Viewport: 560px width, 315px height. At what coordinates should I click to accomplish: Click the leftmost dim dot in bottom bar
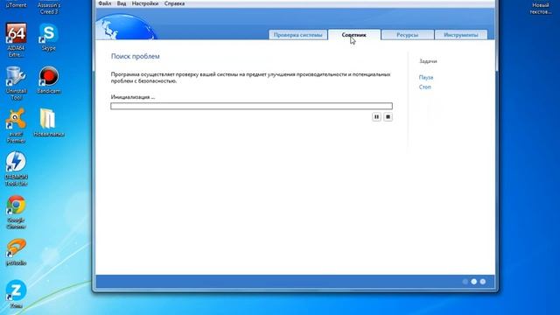pos(465,282)
